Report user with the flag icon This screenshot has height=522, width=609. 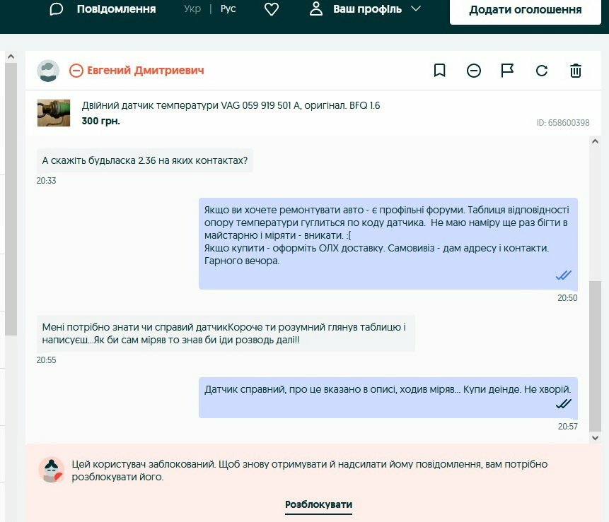[507, 71]
